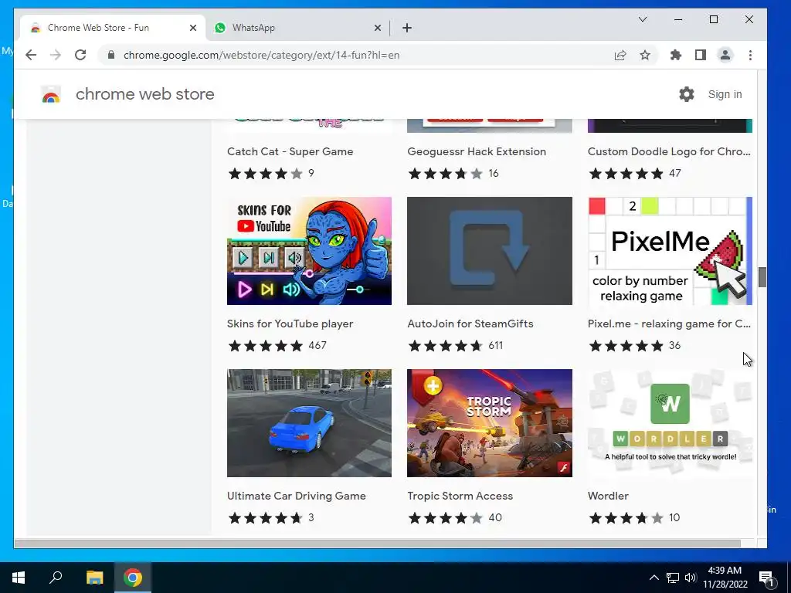
Task: Close the Chrome Web Store - Fun tab
Action: (192, 28)
